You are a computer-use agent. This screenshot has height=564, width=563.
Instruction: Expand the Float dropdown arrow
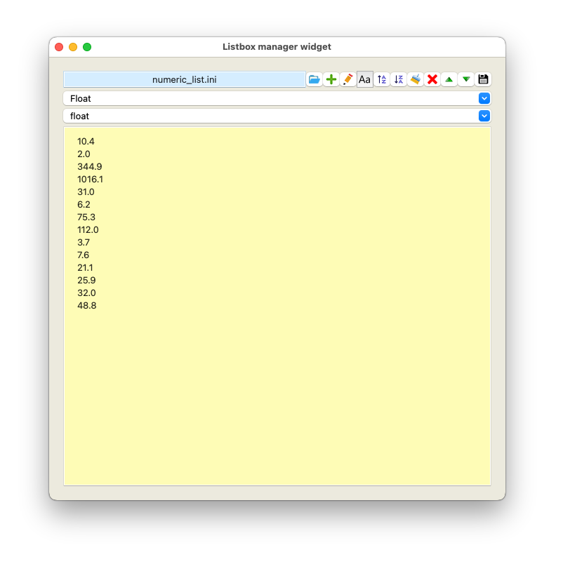pyautogui.click(x=484, y=99)
